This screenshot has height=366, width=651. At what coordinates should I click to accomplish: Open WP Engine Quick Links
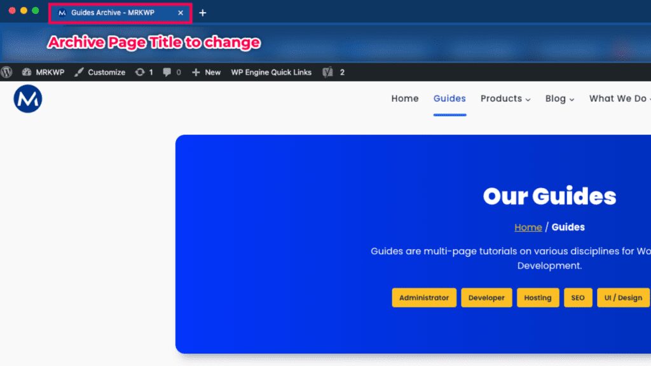[x=271, y=72]
